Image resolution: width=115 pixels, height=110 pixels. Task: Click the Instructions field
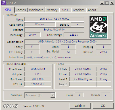pyautogui.click(x=68, y=57)
